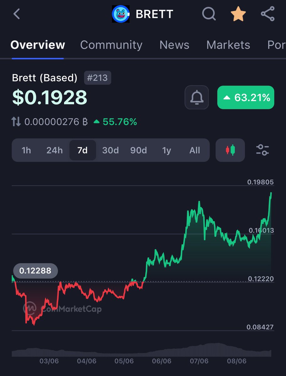Tap the 07/06 date label
Screen dimensions: 286x376
coord(199,361)
